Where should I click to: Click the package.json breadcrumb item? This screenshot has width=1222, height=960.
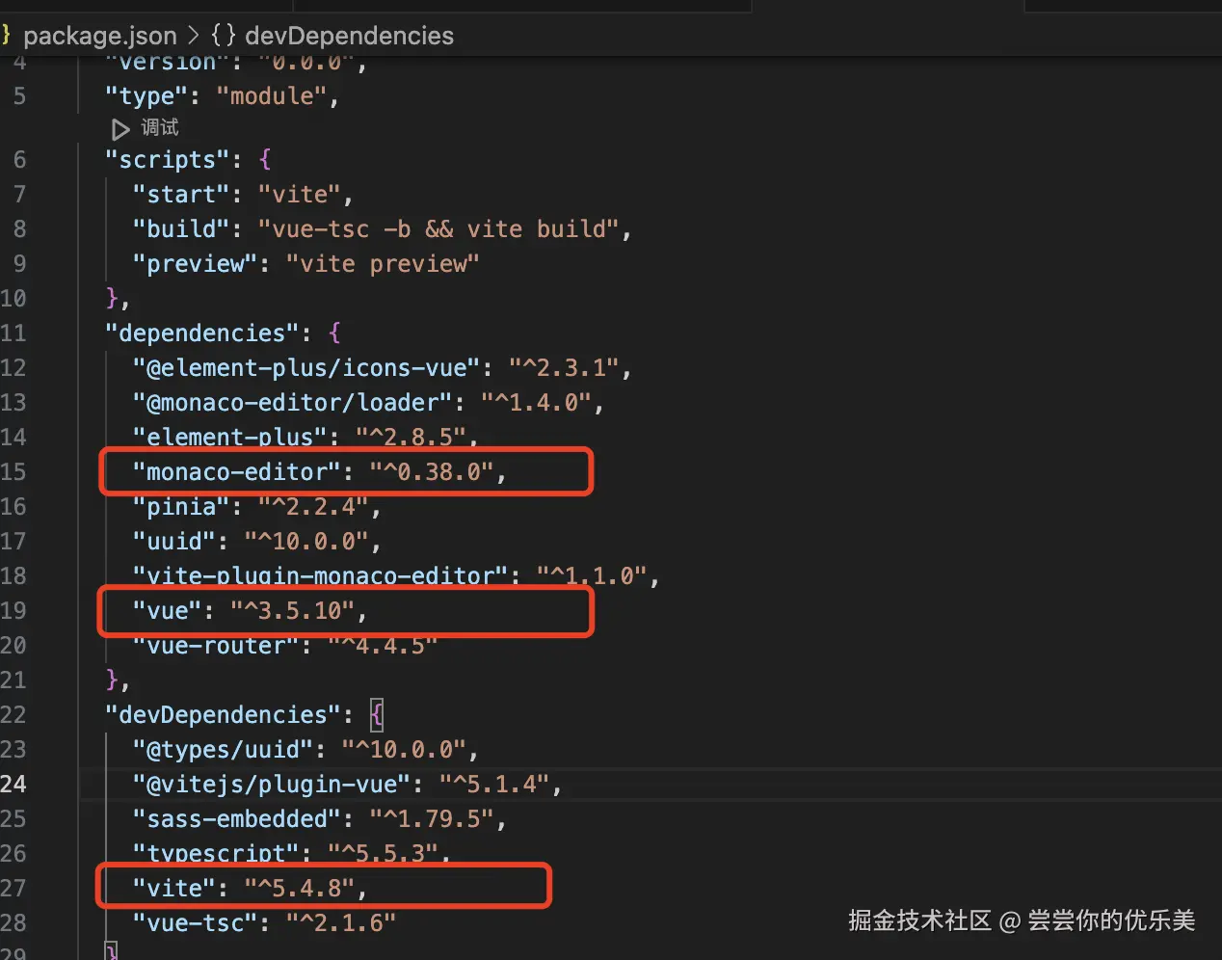[x=100, y=36]
